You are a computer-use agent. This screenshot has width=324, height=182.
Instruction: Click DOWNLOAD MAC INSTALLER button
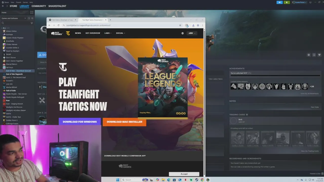[x=125, y=122]
